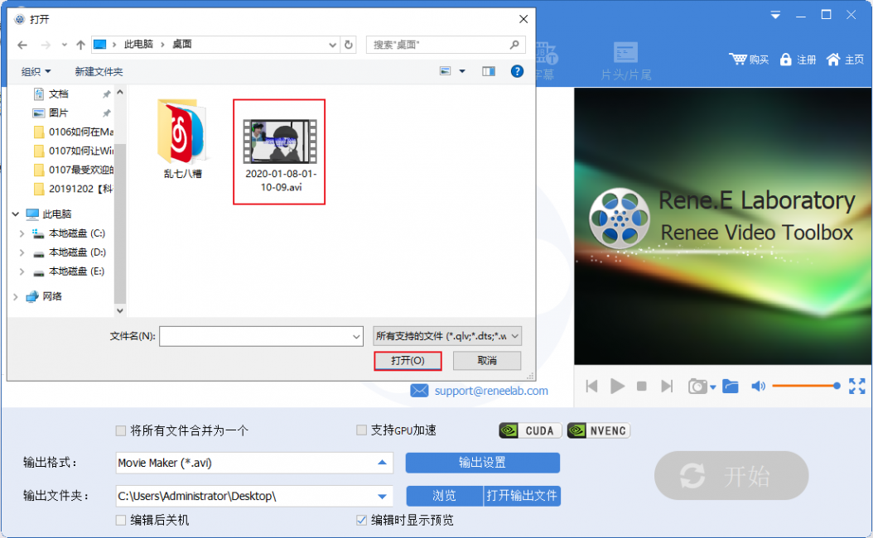Expand 本地磁盘 (D:) node
Screen dimensions: 873x538
pyautogui.click(x=22, y=252)
